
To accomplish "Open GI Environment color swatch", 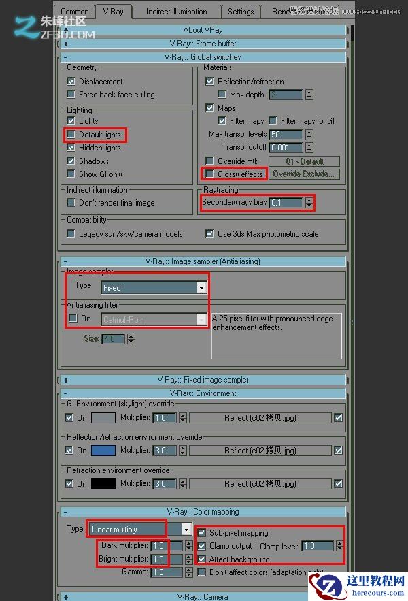I will [103, 418].
